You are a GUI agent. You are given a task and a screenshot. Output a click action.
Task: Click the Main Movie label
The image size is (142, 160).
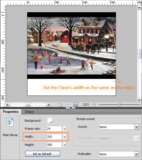pos(10,135)
